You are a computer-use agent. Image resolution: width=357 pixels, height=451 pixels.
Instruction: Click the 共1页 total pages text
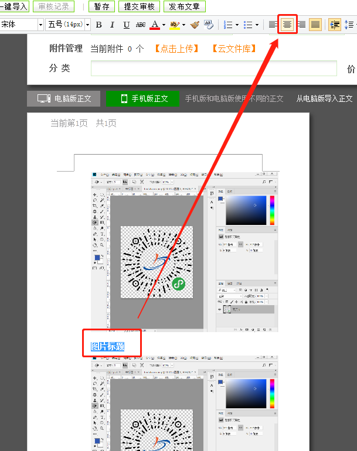coord(106,124)
